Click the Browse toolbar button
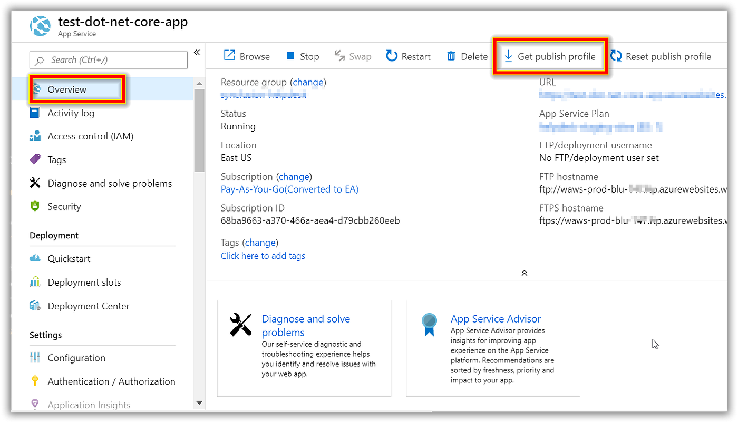Viewport: 738px width, 423px height. tap(247, 56)
